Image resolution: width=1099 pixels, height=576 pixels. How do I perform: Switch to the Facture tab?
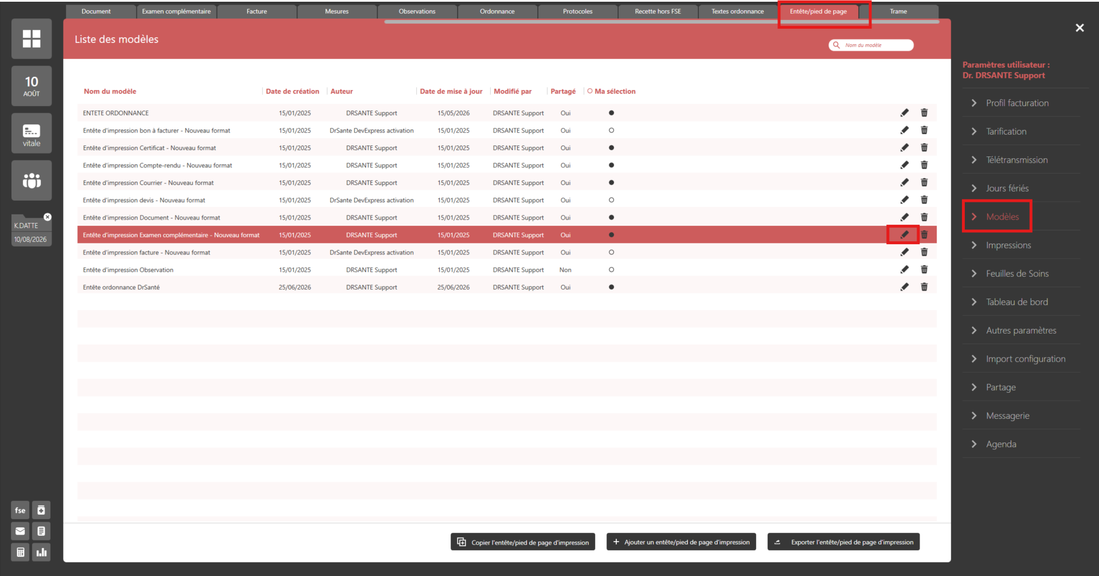(x=257, y=11)
